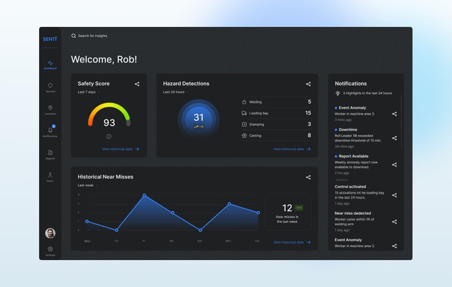Expand the Last 24 hours dropdown

tap(176, 92)
